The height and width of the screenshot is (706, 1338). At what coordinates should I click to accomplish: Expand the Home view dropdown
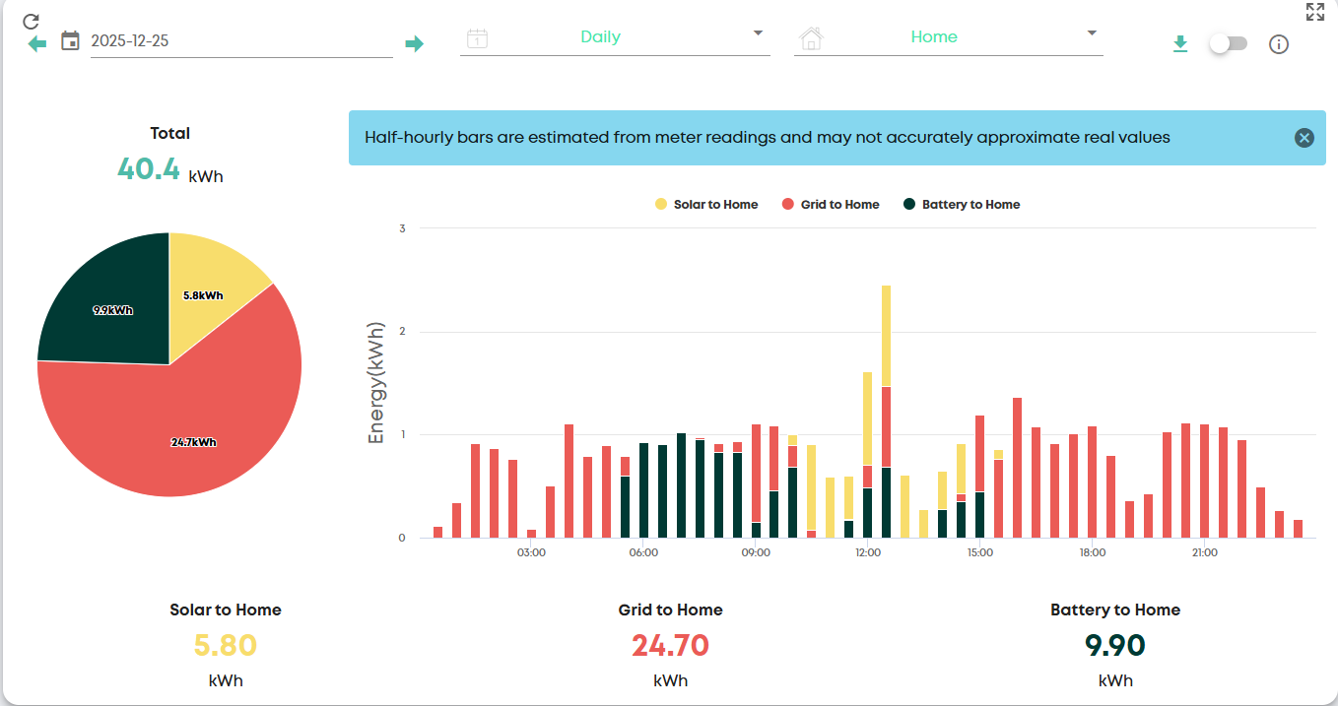[x=948, y=37]
